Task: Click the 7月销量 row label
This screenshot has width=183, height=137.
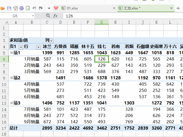Action: [x=32, y=109]
